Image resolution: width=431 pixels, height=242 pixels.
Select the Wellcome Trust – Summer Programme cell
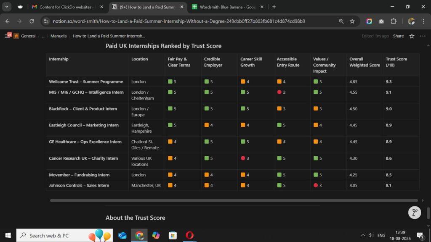[x=87, y=82]
